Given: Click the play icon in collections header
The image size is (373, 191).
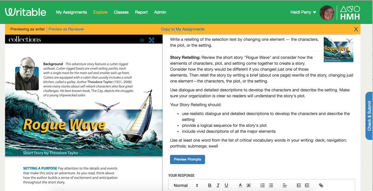Looking at the screenshot, I should point(142,40).
